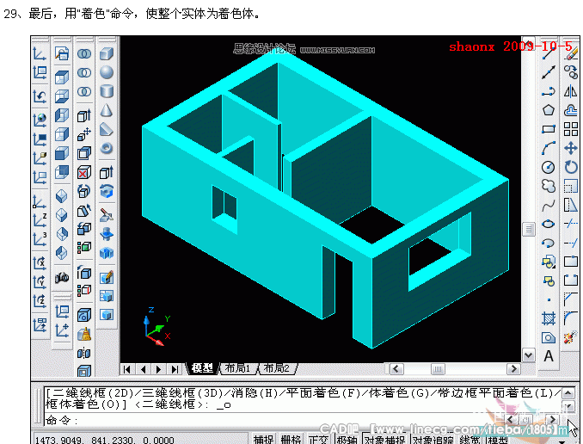The image size is (583, 444).
Task: Go to previous layout tab arrow
Action: (x=143, y=369)
